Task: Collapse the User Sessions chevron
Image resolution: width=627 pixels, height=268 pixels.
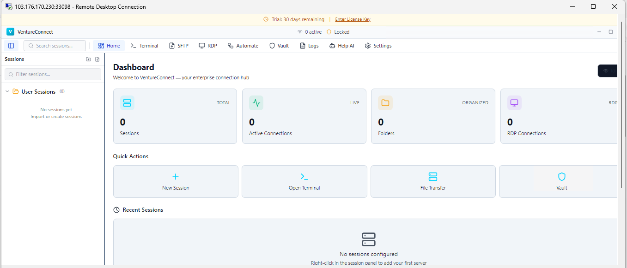Action: pyautogui.click(x=7, y=91)
